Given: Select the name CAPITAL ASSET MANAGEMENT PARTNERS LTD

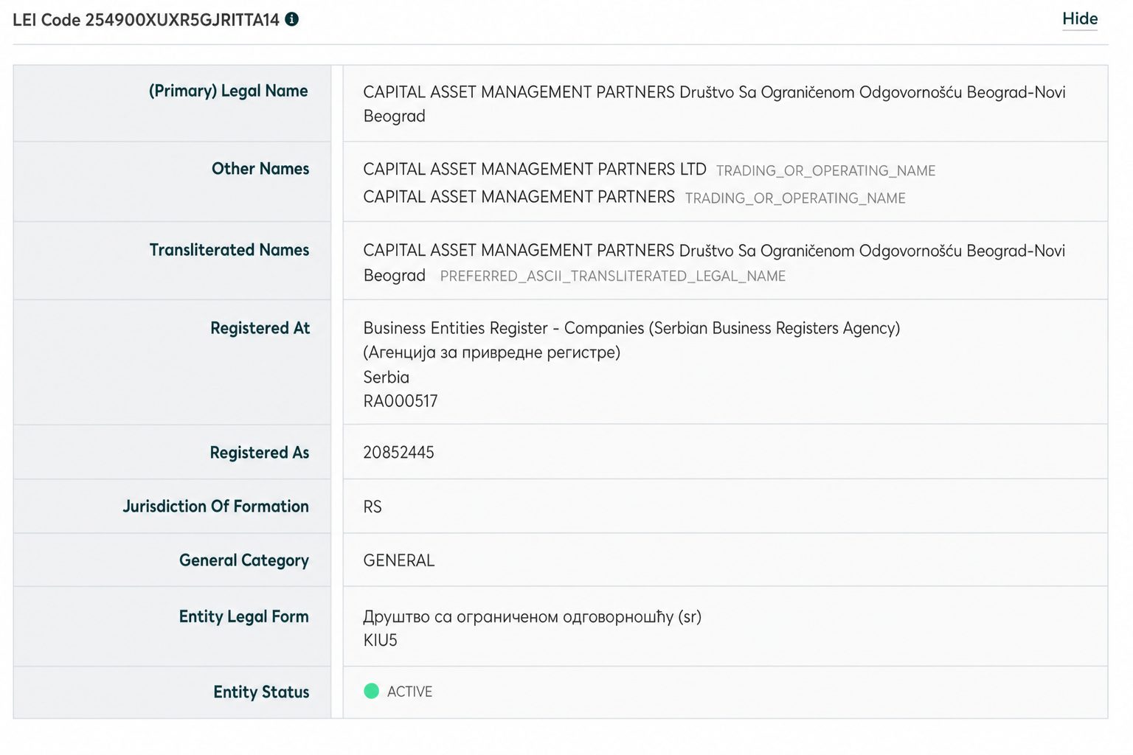Looking at the screenshot, I should click(x=535, y=170).
